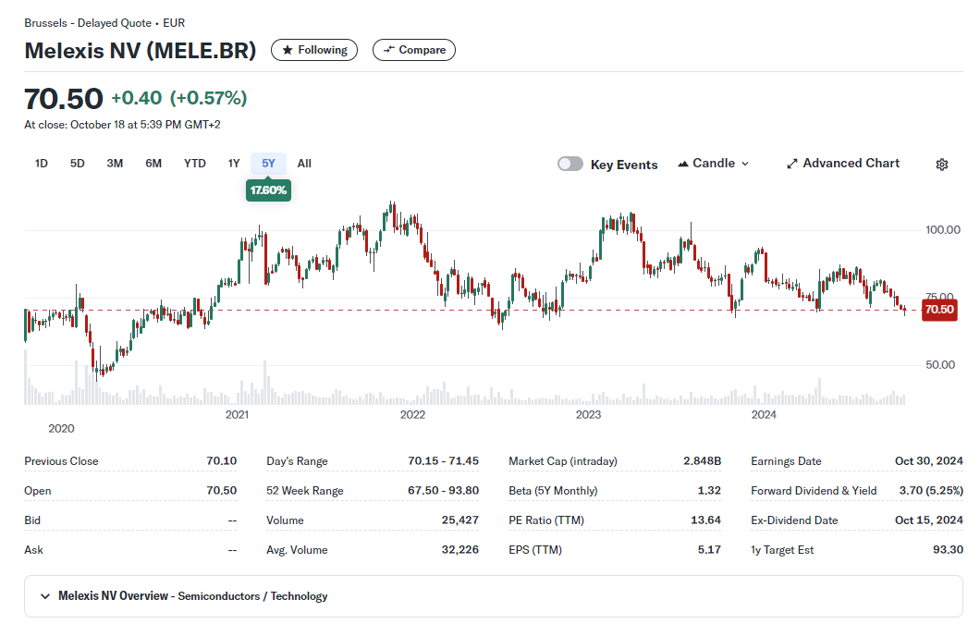Select the 1D time range
This screenshot has height=624, width=980.
[42, 164]
